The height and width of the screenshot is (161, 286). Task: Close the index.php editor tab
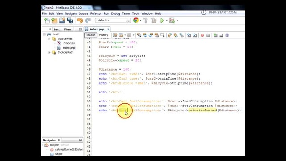coord(108,29)
